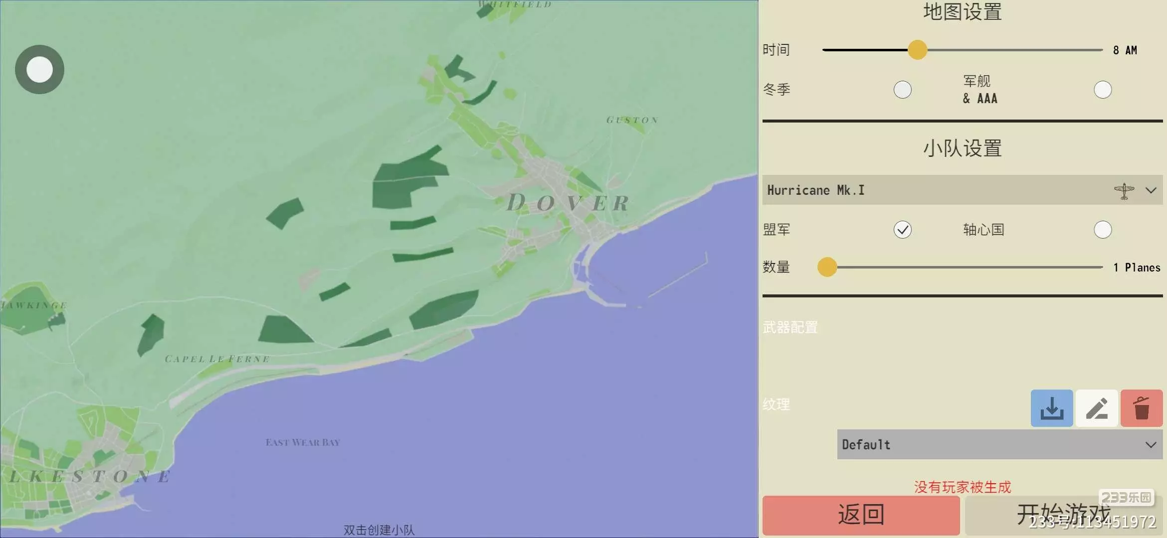The height and width of the screenshot is (538, 1167).
Task: Click the airplane icon beside Hurricane Mk.I
Action: [x=1124, y=190]
